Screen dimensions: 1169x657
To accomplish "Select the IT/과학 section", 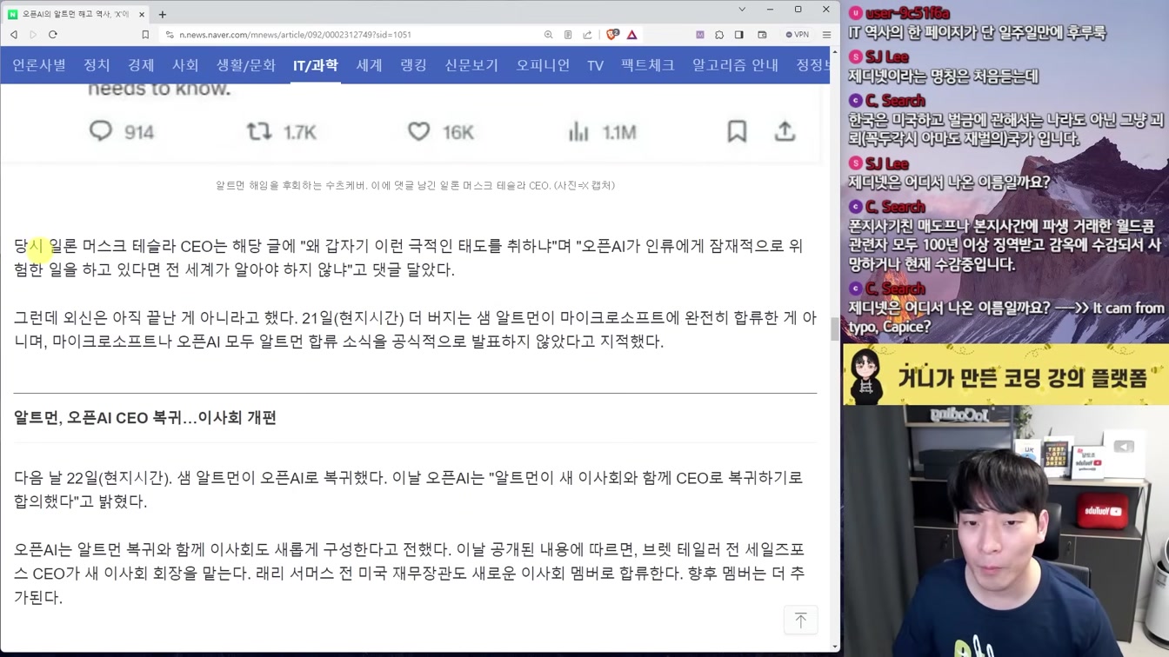I will tap(316, 65).
